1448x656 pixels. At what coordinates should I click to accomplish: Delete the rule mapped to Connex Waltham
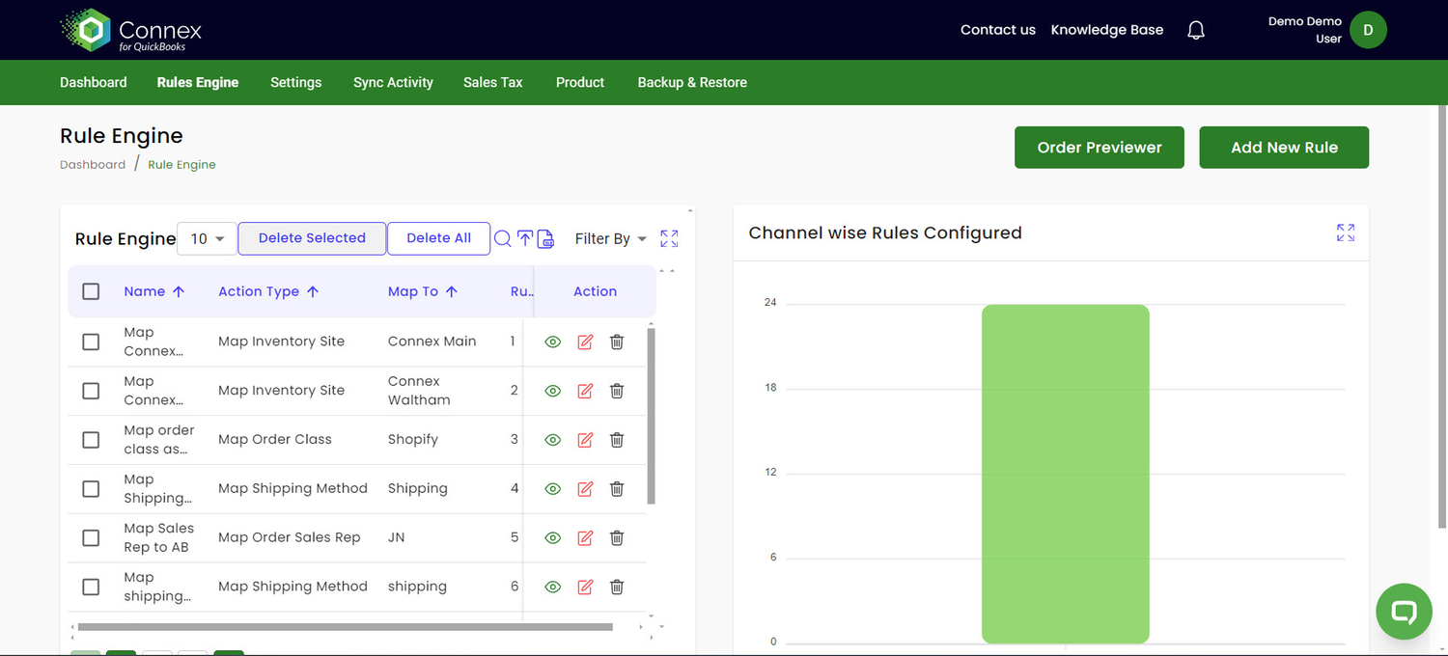(617, 391)
